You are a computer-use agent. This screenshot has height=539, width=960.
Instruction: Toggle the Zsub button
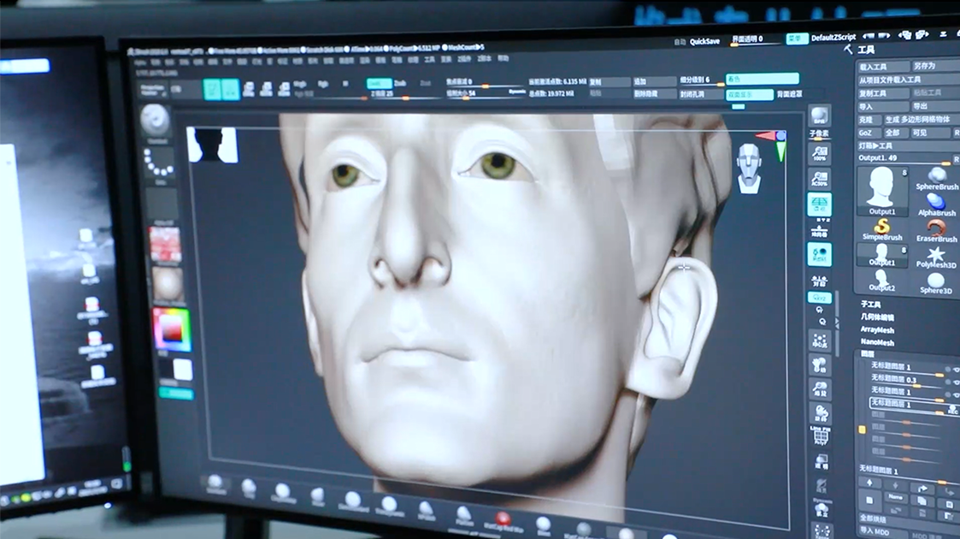400,83
